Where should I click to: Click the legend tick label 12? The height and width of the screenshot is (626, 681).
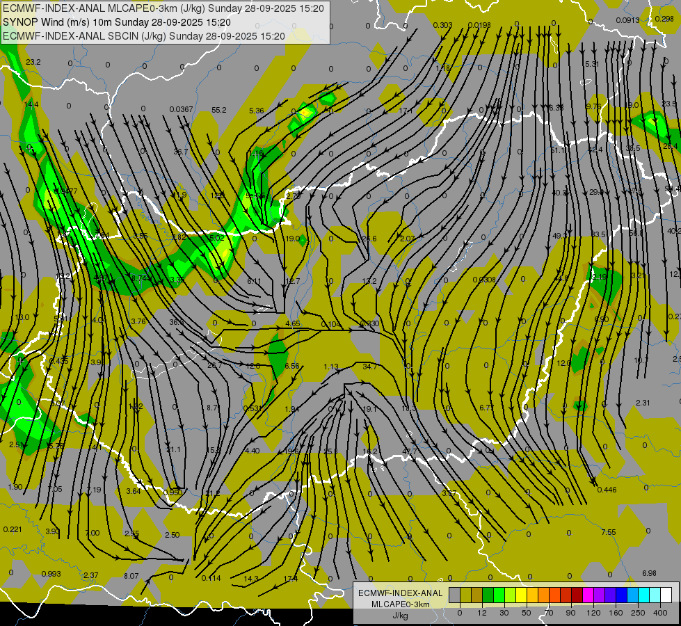click(x=481, y=613)
